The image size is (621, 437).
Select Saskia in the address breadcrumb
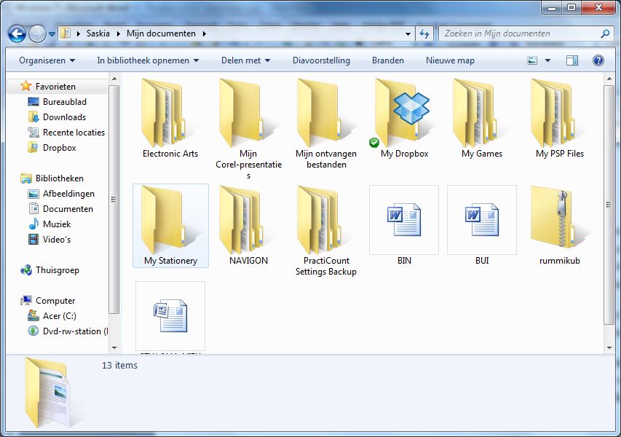tap(98, 34)
